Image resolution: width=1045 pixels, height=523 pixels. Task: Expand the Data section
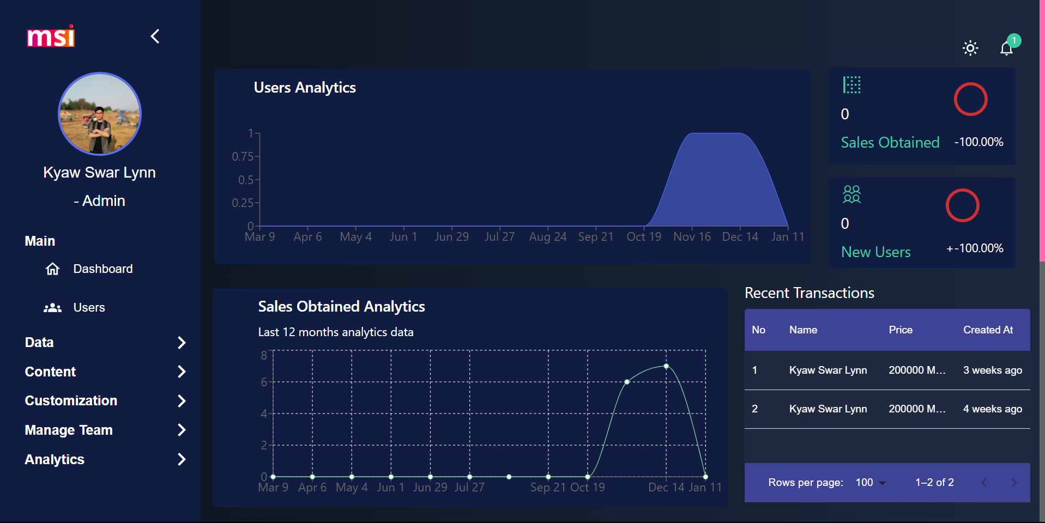[x=182, y=343]
